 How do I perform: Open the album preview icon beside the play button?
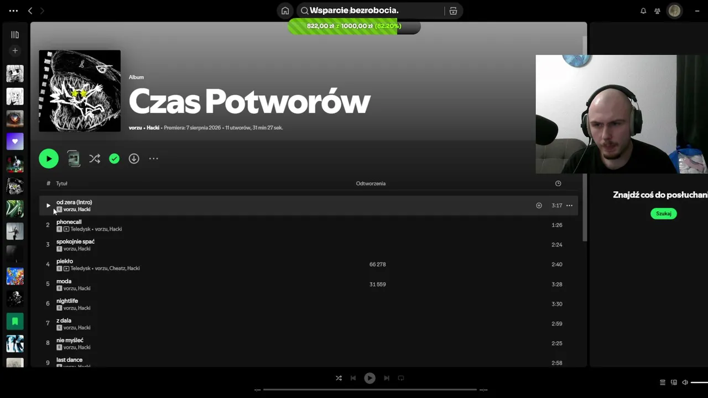point(74,159)
